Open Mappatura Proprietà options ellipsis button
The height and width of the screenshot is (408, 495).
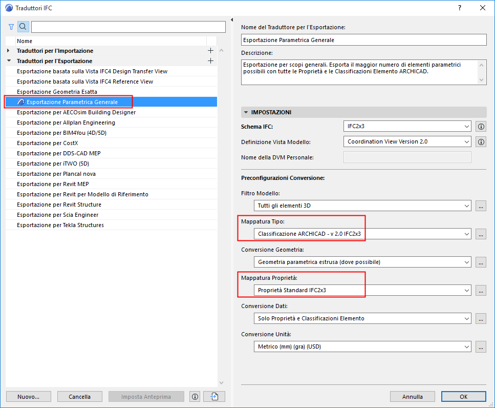[x=481, y=291]
